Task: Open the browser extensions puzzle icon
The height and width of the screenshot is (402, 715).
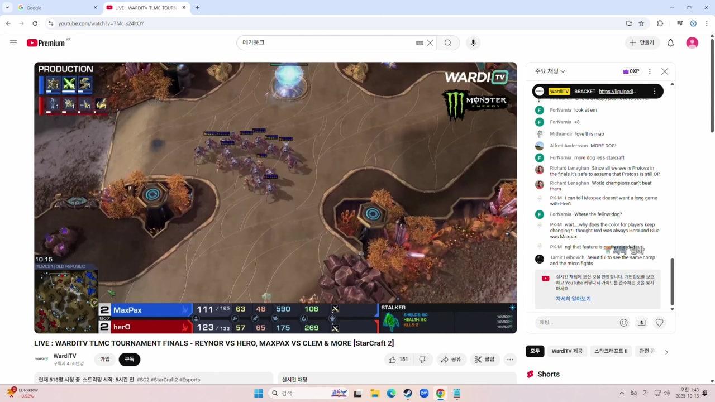Action: [660, 23]
